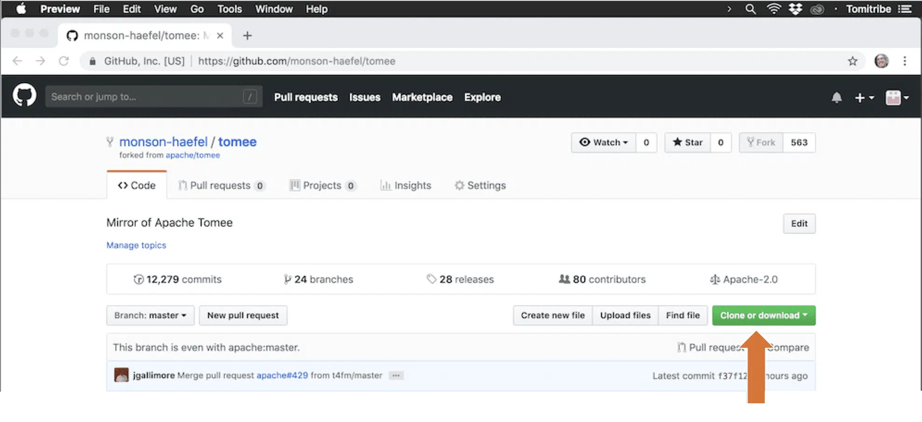Click the Dropbox menu bar icon
Screen dimensions: 922x422
coord(795,9)
